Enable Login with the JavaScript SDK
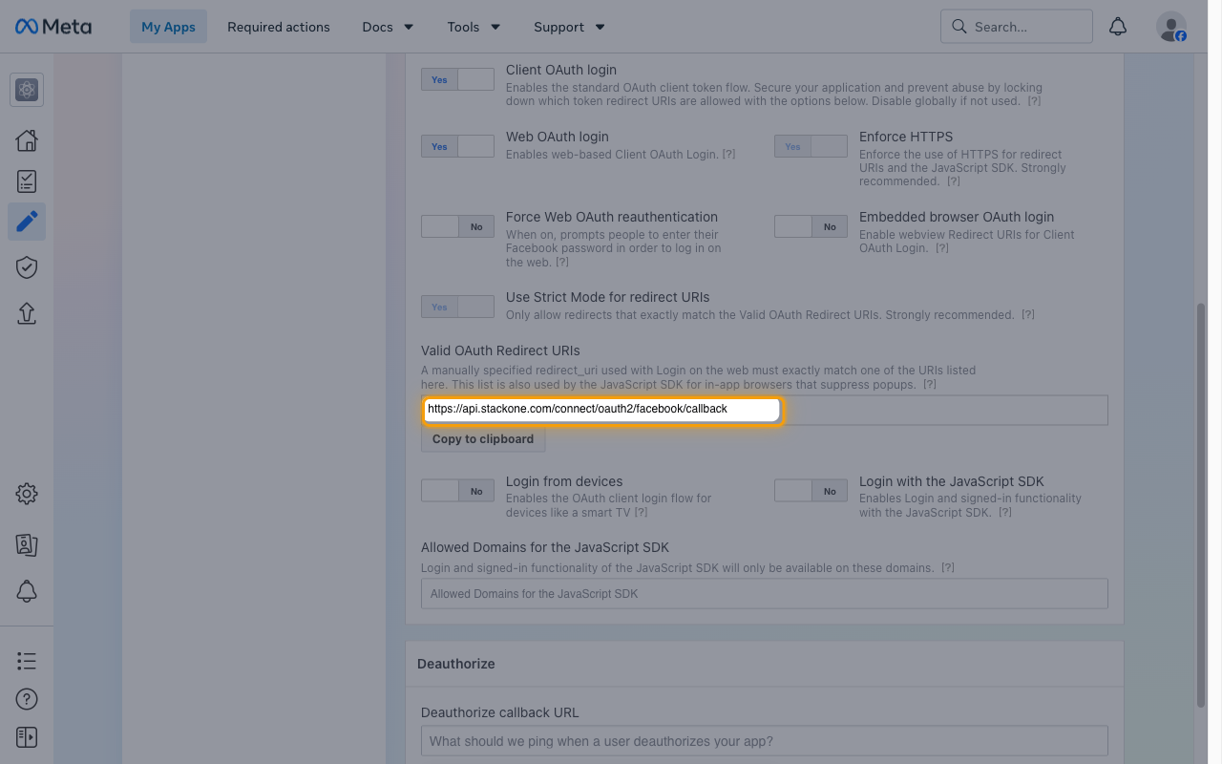The image size is (1222, 764). 811,491
